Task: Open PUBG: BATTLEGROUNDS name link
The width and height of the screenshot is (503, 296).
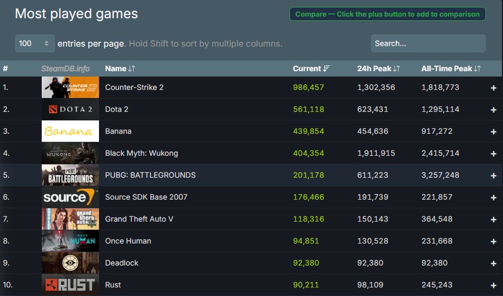Action: (150, 175)
